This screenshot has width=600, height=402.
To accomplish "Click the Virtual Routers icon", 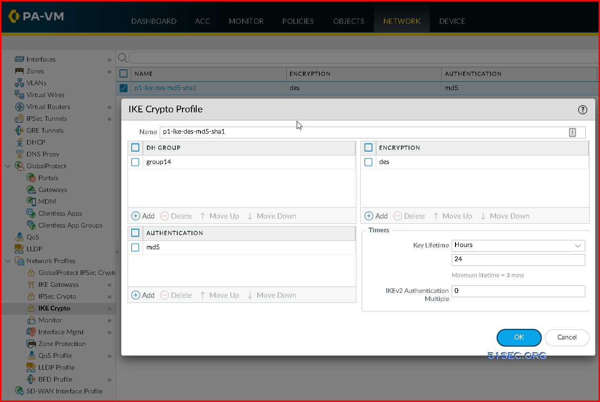I will pyautogui.click(x=19, y=107).
